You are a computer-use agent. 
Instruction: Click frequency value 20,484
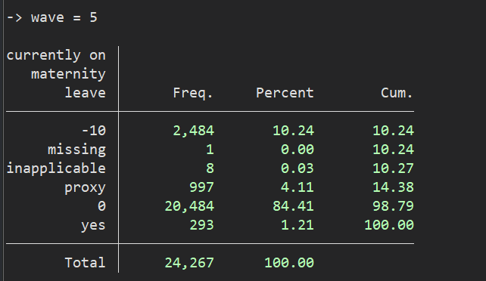pos(189,206)
